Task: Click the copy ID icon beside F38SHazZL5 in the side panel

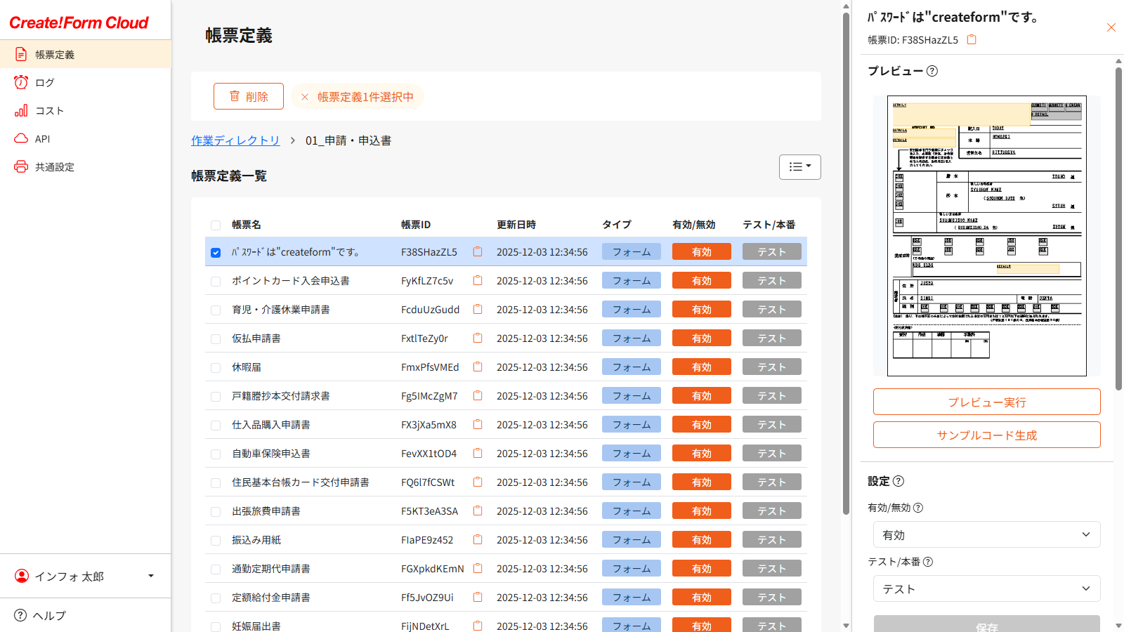Action: (x=972, y=40)
